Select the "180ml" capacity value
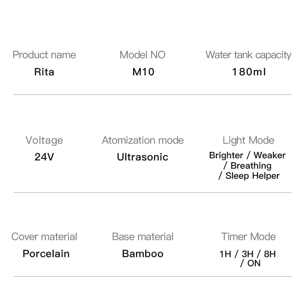This screenshot has width=305, height=305. pyautogui.click(x=249, y=72)
